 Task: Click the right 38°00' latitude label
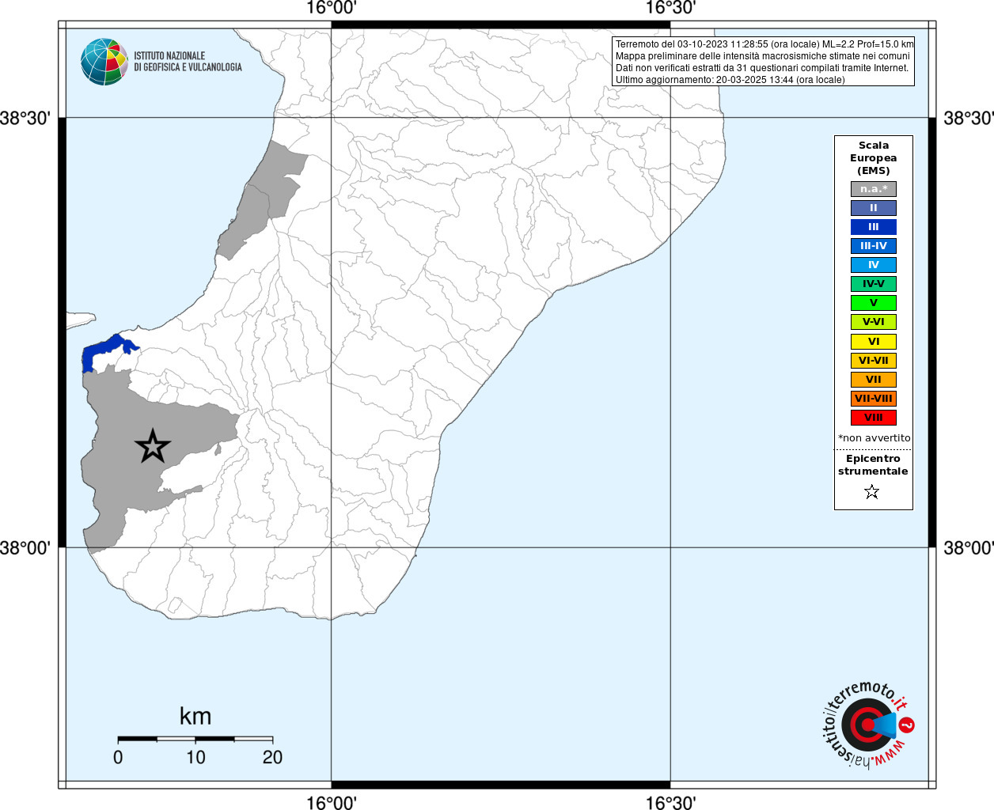(x=969, y=547)
